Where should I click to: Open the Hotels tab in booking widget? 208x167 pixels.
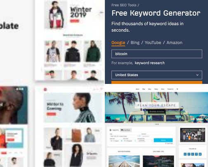125,130
